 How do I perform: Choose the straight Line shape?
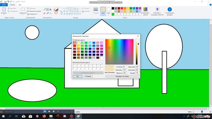[62, 9]
